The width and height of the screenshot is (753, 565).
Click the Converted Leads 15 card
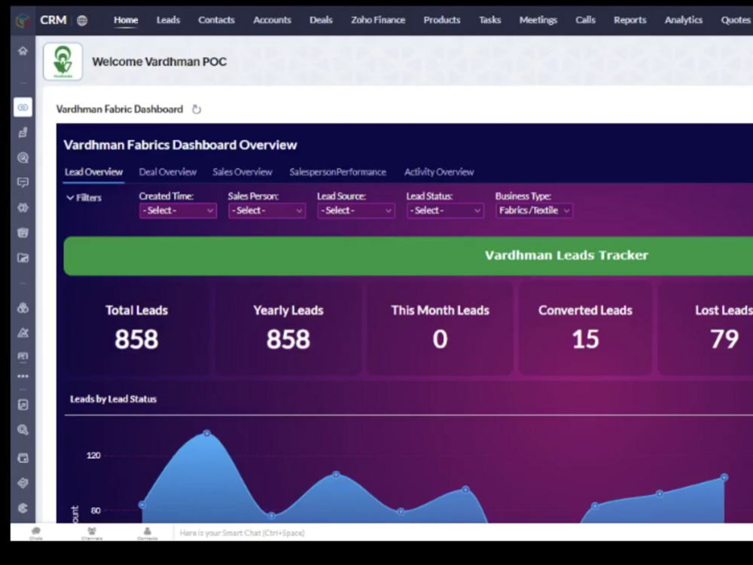[x=585, y=328]
